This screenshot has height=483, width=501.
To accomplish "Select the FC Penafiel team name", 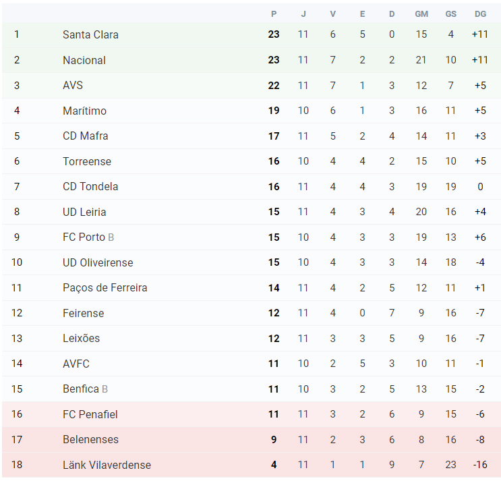I will [90, 414].
